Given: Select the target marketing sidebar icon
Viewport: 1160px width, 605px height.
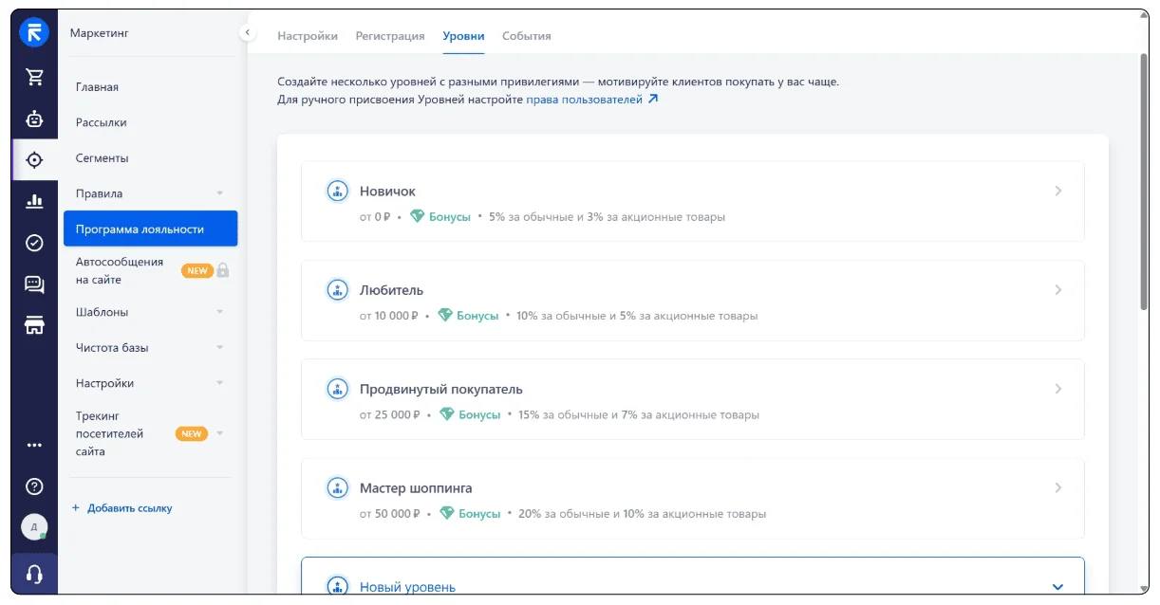Looking at the screenshot, I should click(x=34, y=159).
